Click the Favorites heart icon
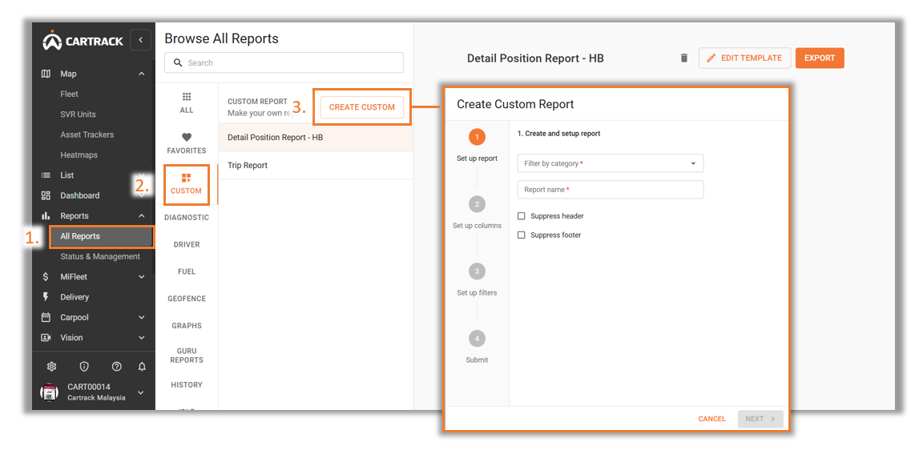This screenshot has width=915, height=450. coord(187,137)
